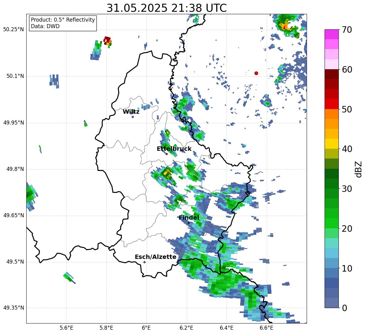
Task: Click the 10 tick label on colorbar
Action: click(347, 268)
